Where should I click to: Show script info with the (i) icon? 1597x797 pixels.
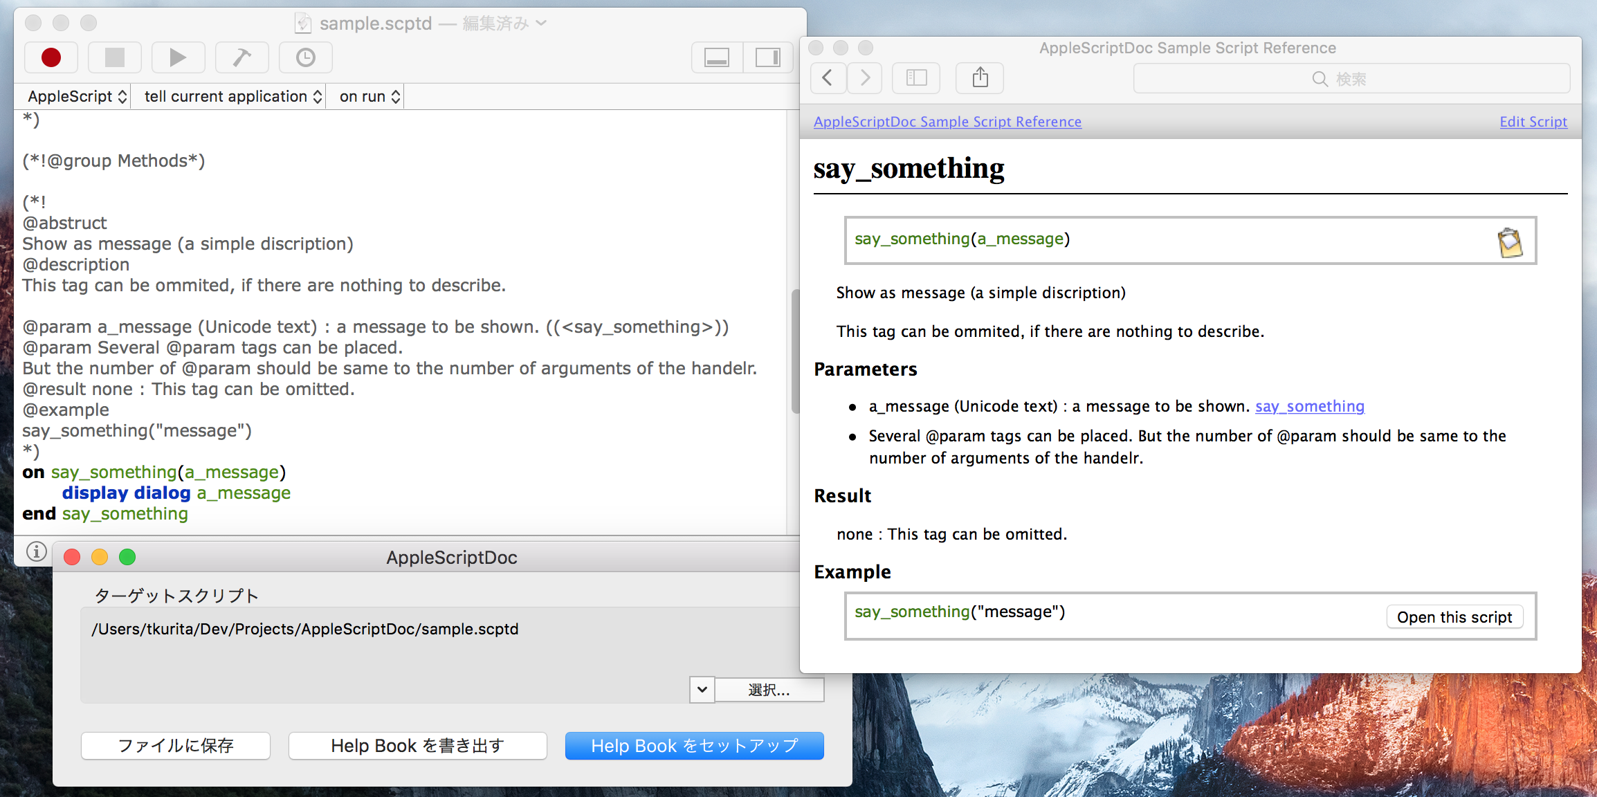tap(37, 551)
